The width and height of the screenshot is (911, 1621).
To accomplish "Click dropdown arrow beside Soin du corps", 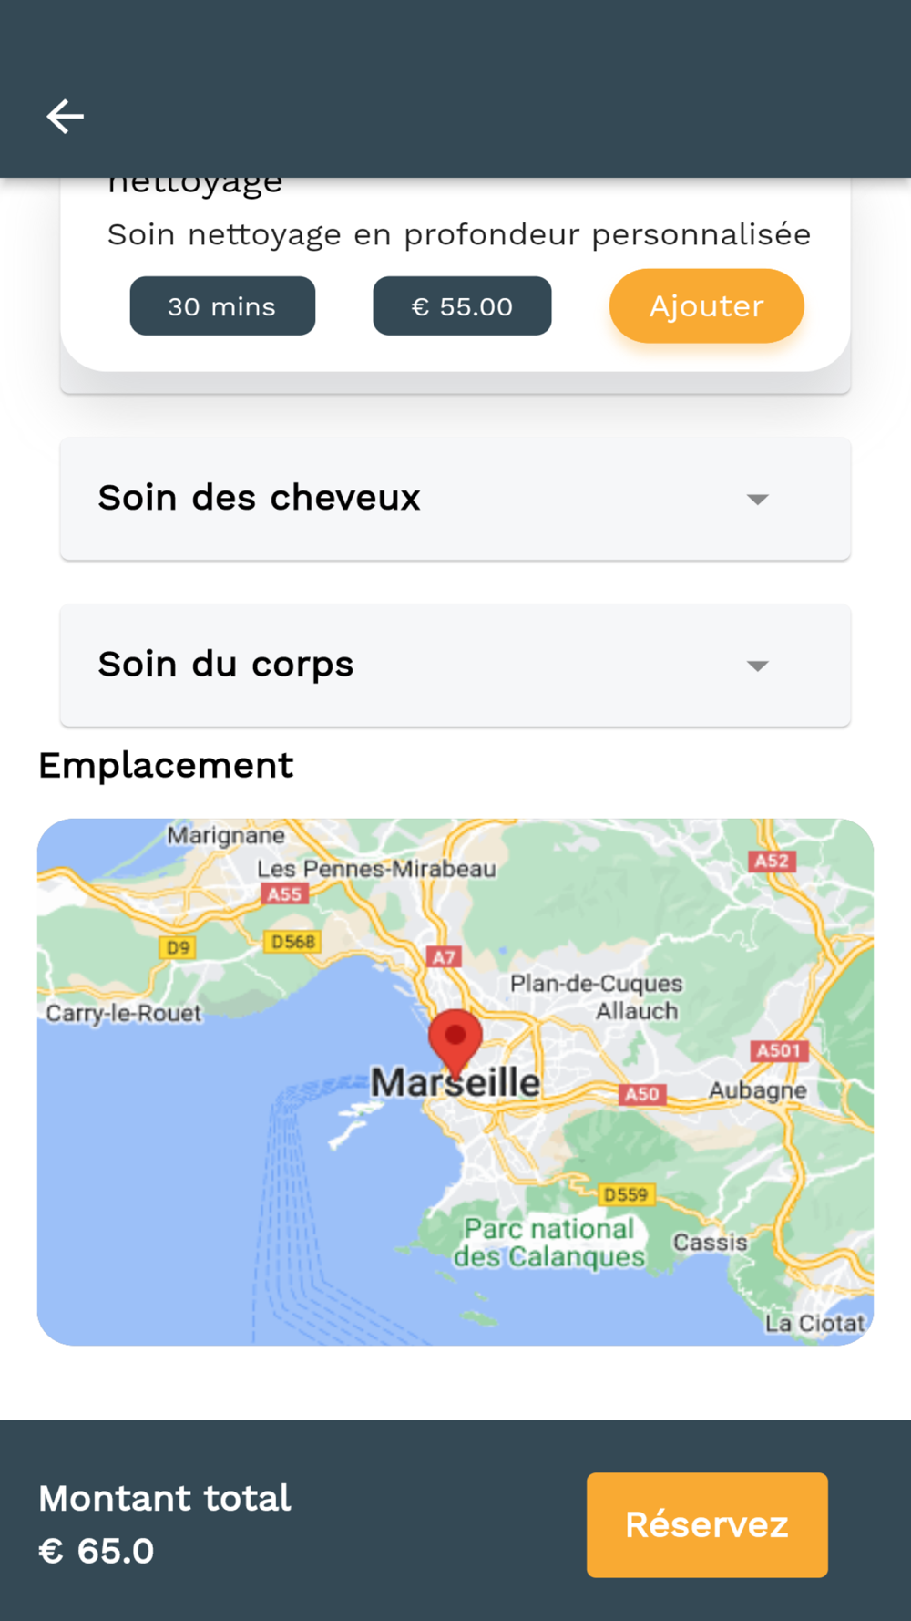I will click(x=757, y=666).
